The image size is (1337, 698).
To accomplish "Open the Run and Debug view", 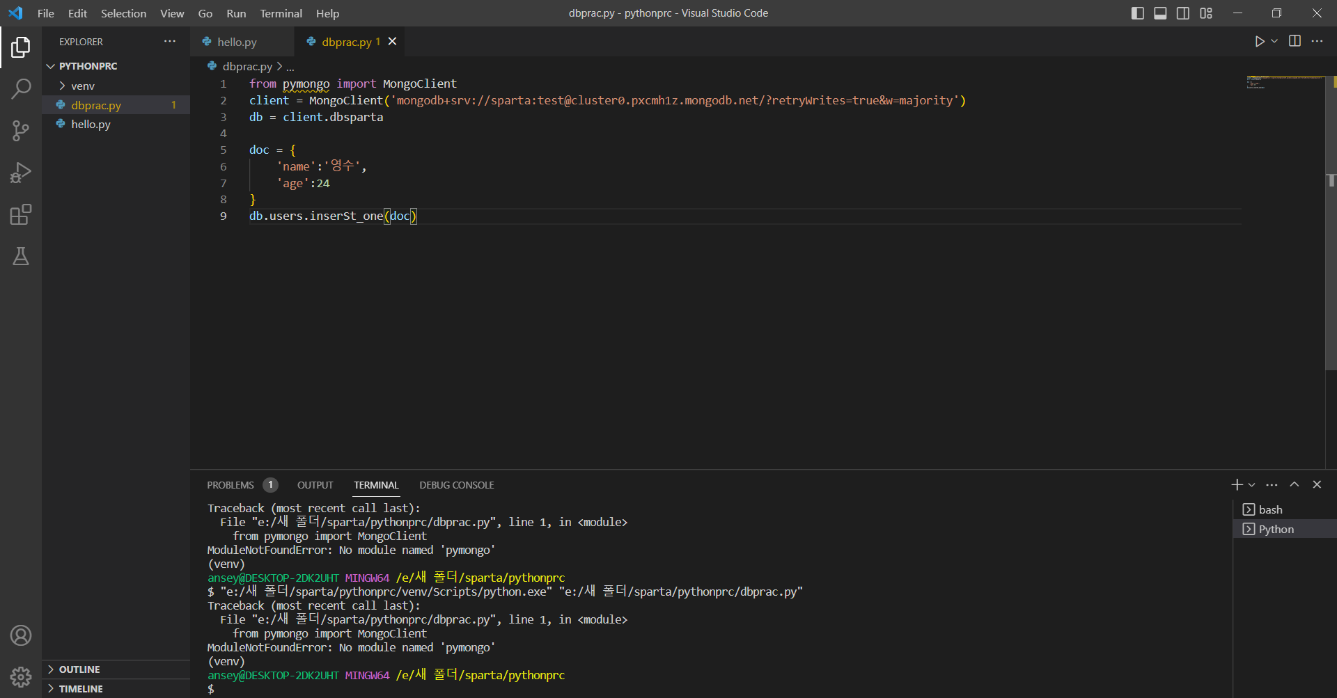I will pyautogui.click(x=21, y=173).
